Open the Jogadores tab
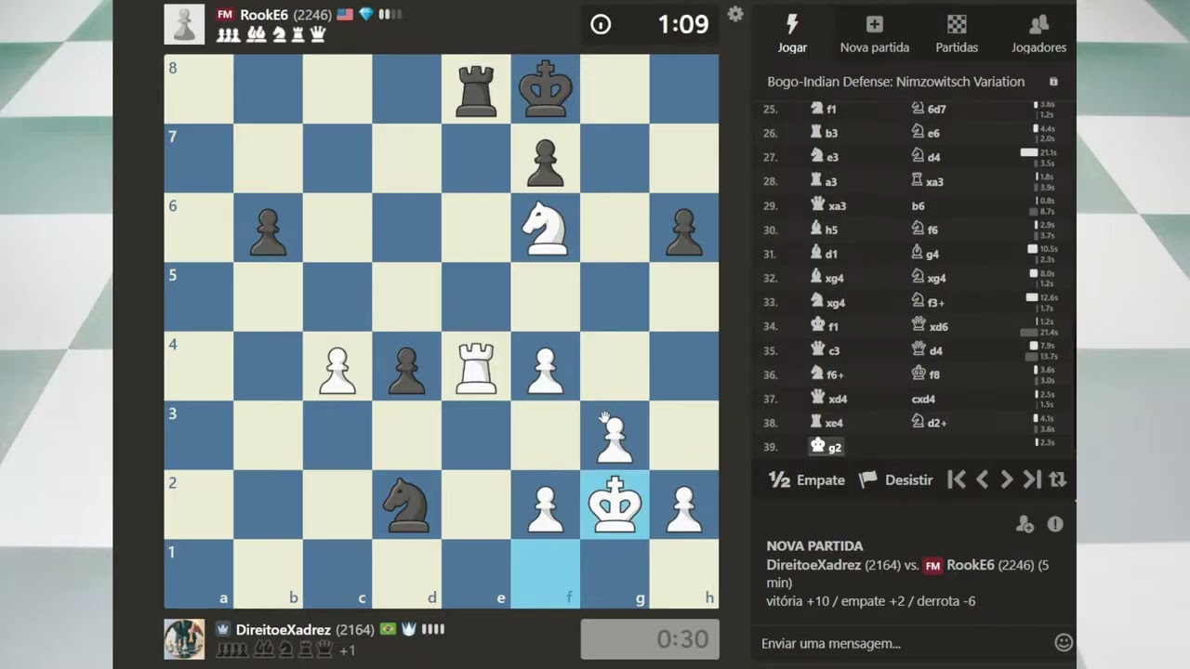1190x669 pixels. 1038,33
